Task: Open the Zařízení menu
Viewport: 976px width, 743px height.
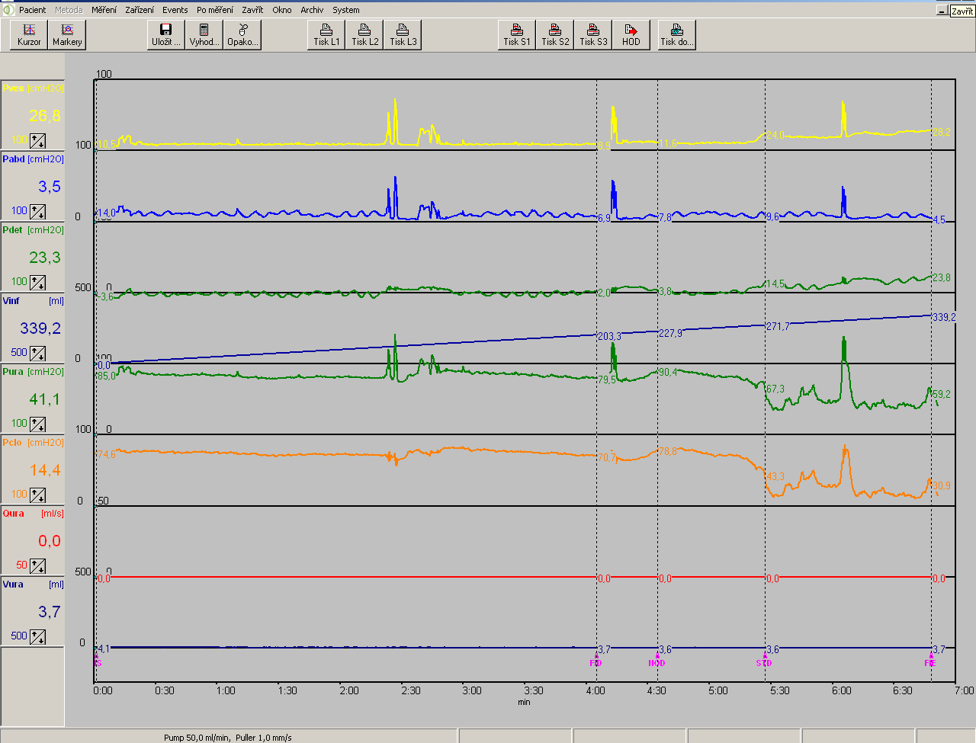Action: point(140,10)
